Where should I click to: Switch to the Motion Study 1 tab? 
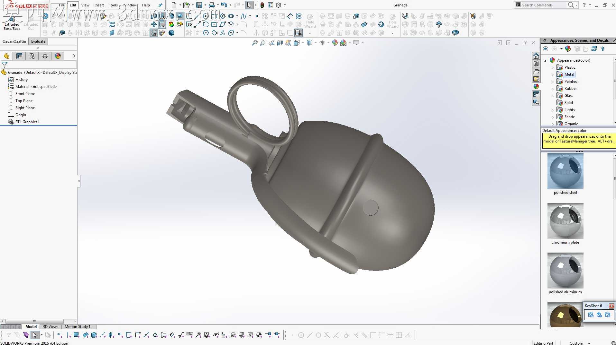[78, 327]
